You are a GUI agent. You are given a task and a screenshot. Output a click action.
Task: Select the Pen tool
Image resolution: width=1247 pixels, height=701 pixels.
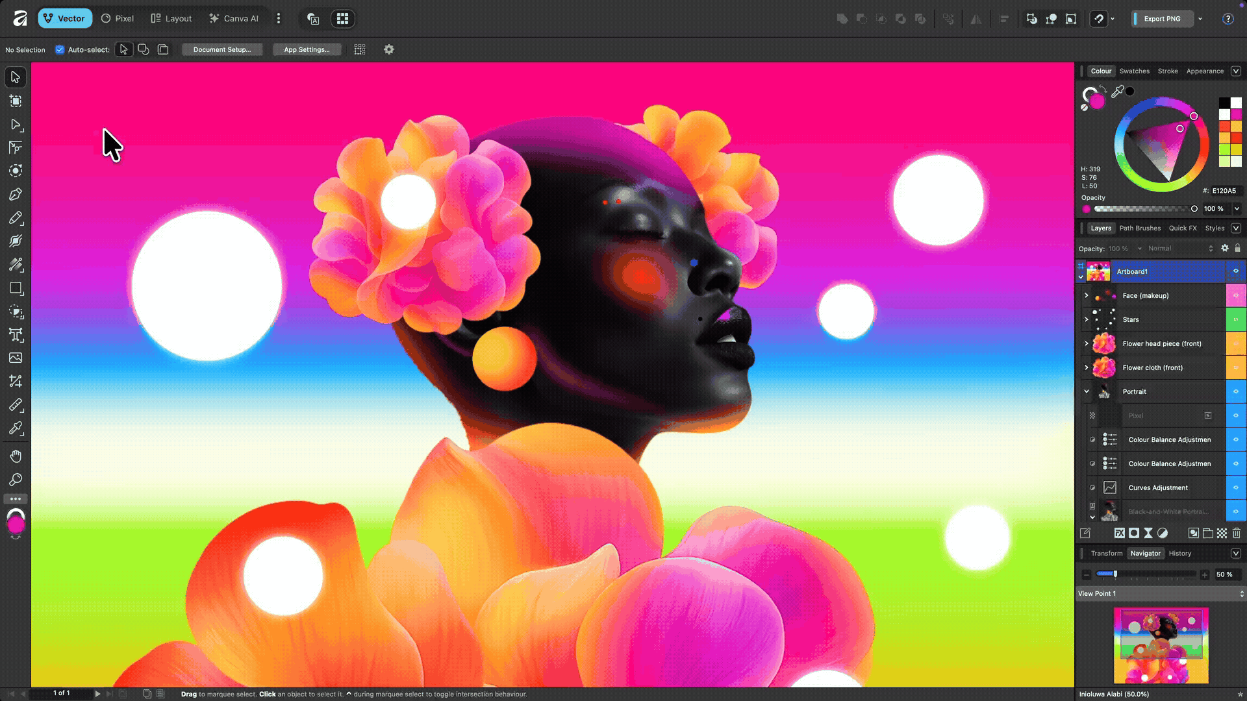pos(16,193)
